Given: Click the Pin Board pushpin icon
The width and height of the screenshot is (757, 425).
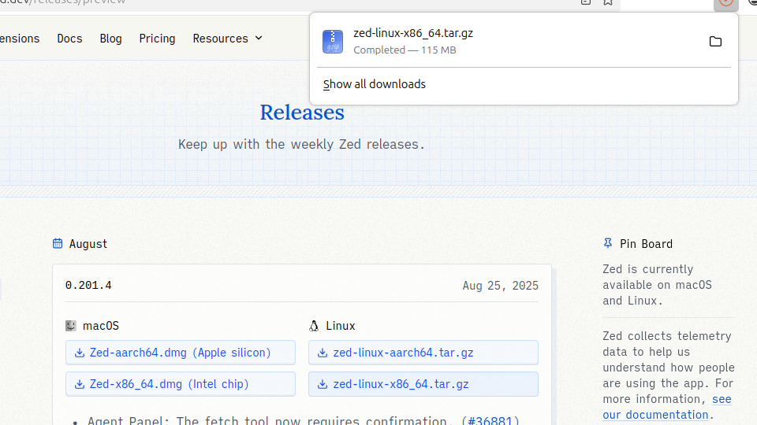Looking at the screenshot, I should (x=608, y=243).
